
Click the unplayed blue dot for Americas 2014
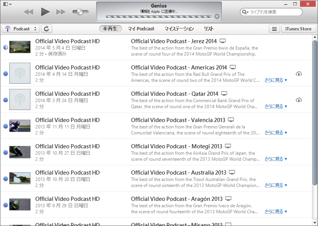6,74
